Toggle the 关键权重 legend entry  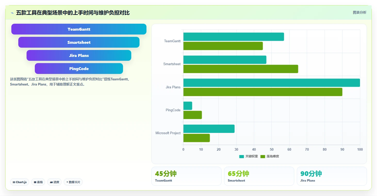tap(249, 156)
